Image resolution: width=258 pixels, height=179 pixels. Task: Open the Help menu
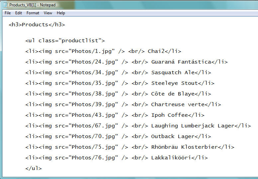61,13
